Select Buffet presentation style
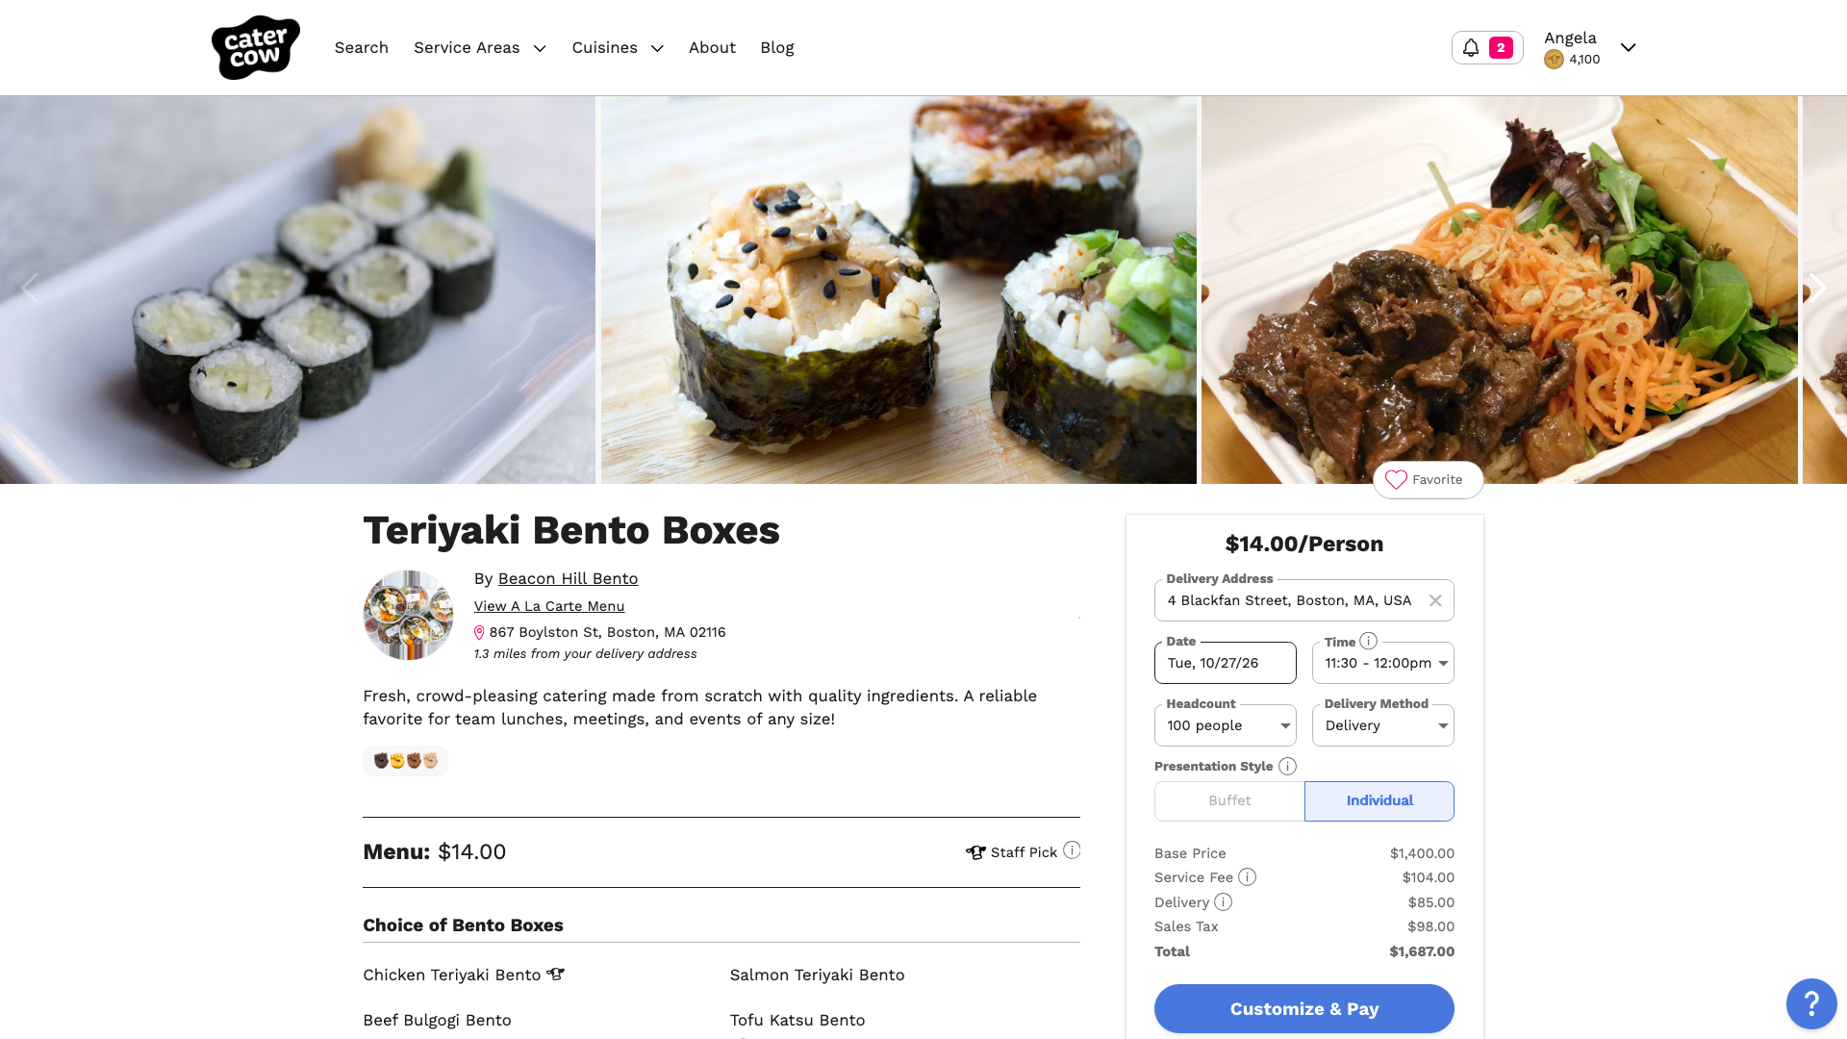Image resolution: width=1847 pixels, height=1039 pixels. 1229,800
